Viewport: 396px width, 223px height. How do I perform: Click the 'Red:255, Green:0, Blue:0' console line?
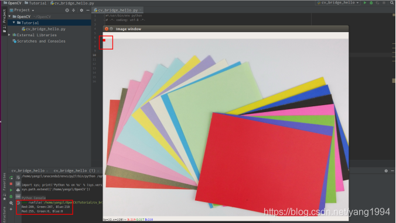[42, 211]
